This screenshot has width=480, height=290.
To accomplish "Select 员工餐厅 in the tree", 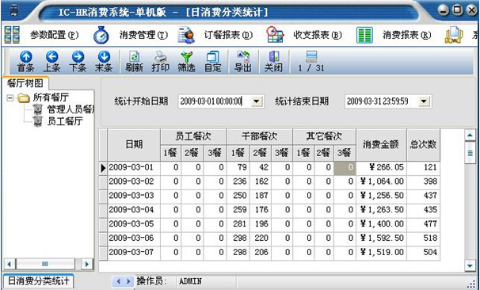I will tap(65, 121).
